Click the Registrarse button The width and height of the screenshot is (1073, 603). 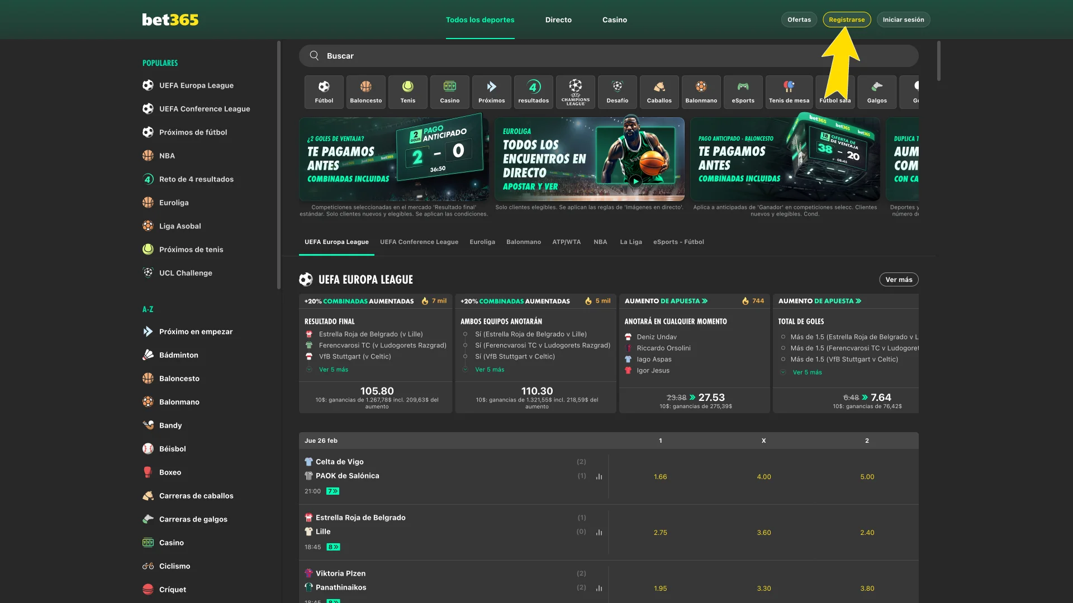point(847,20)
